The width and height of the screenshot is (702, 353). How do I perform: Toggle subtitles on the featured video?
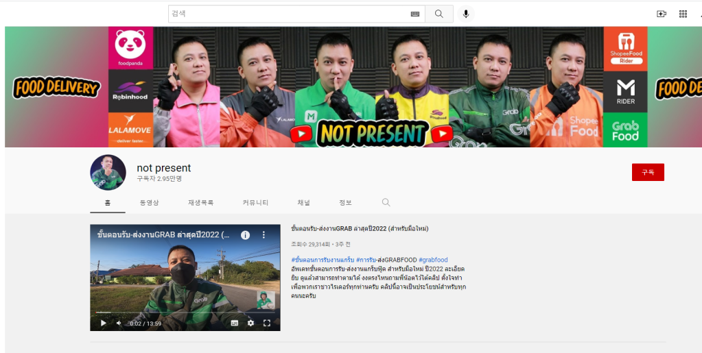pyautogui.click(x=235, y=323)
